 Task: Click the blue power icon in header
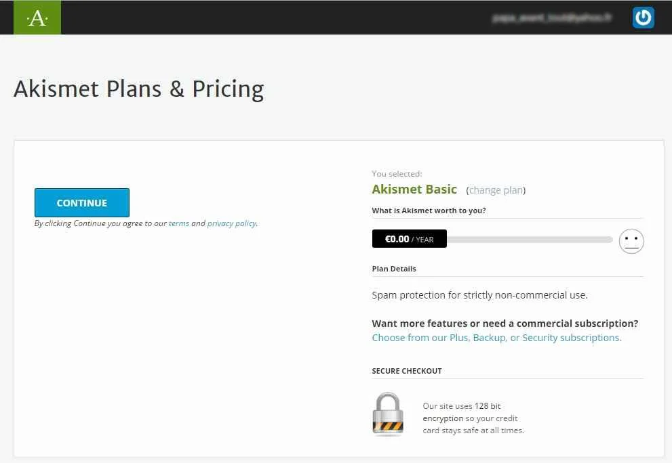(x=643, y=18)
